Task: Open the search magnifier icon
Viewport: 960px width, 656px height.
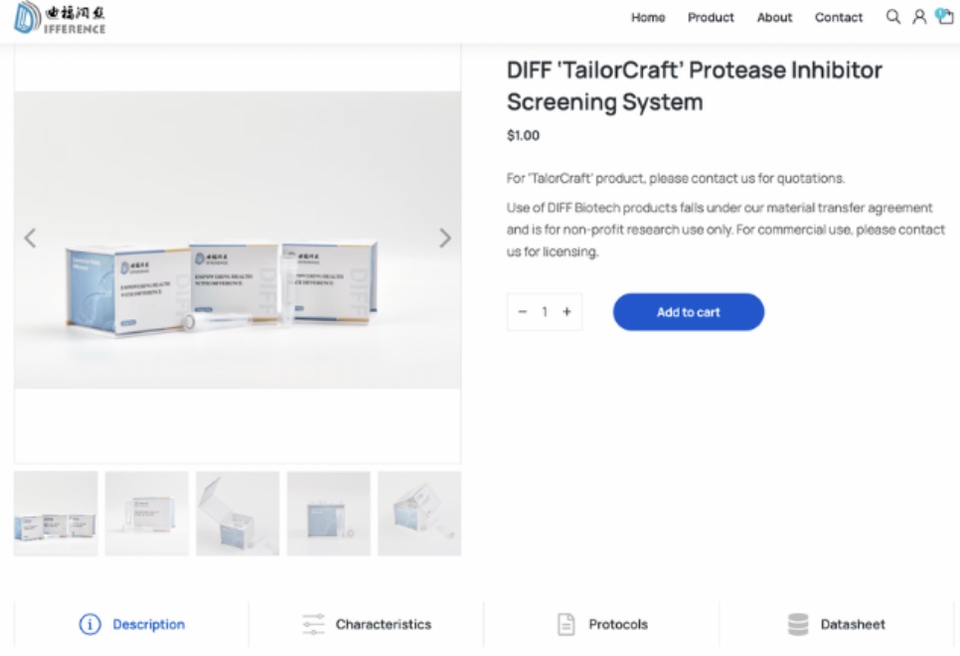Action: click(893, 17)
